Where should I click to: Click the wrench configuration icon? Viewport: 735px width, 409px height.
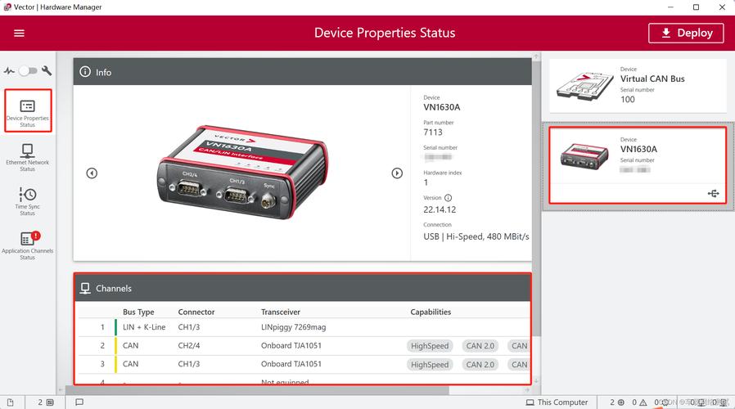(x=47, y=71)
